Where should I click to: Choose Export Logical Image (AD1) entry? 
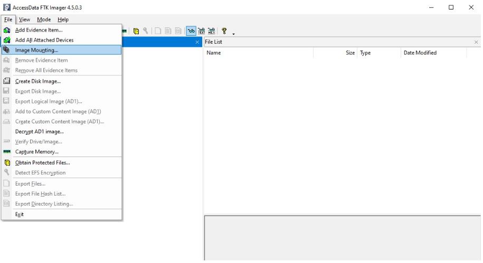tap(61, 102)
